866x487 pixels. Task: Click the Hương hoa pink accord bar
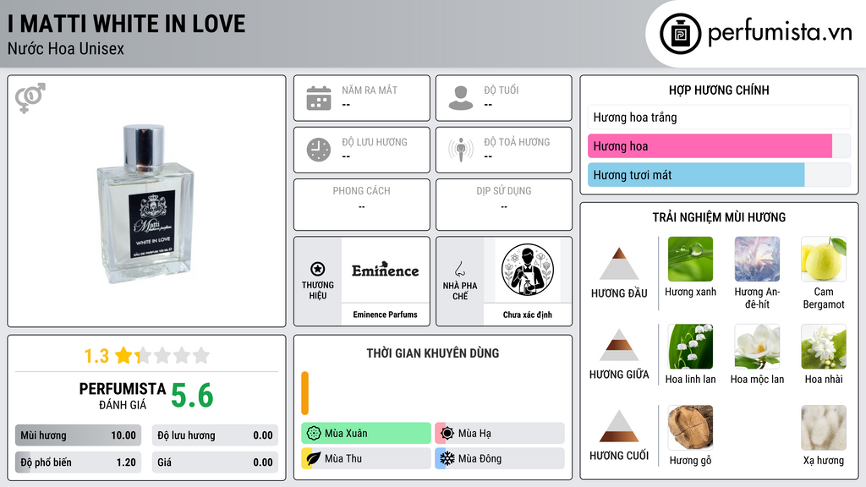click(x=710, y=146)
